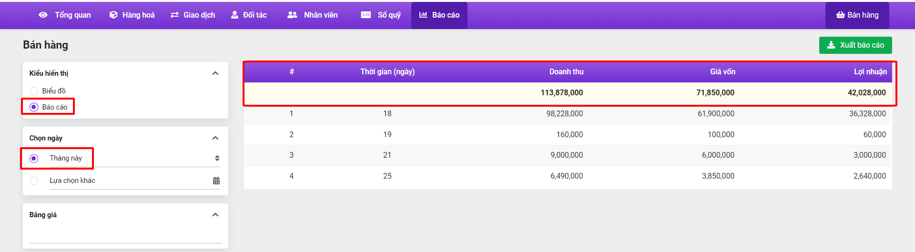Open the Báo cáo menu tab
Screen dimensions: 915x252
[x=439, y=15]
